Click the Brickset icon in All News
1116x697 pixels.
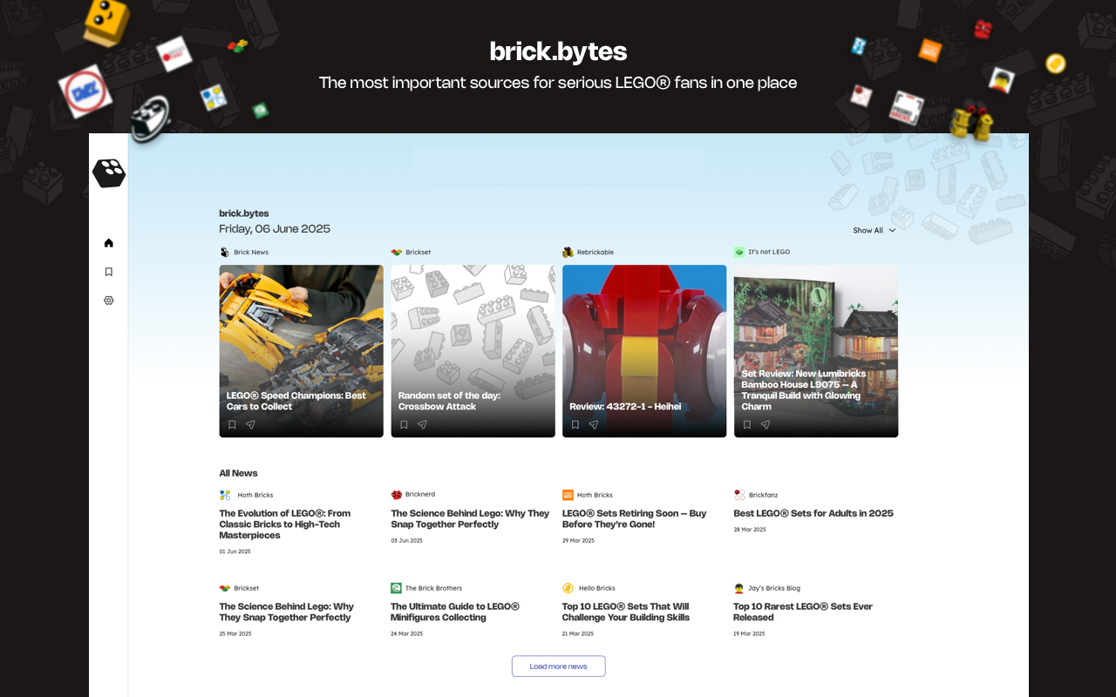[225, 588]
